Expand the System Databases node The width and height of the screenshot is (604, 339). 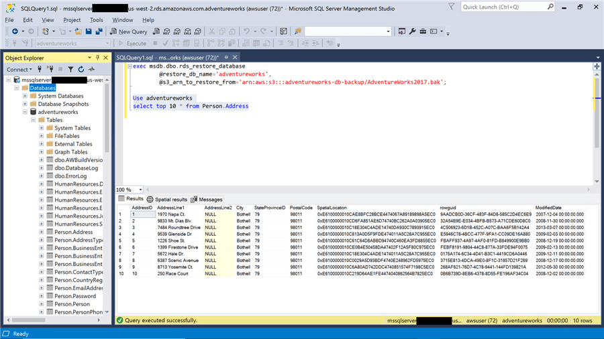coord(25,96)
